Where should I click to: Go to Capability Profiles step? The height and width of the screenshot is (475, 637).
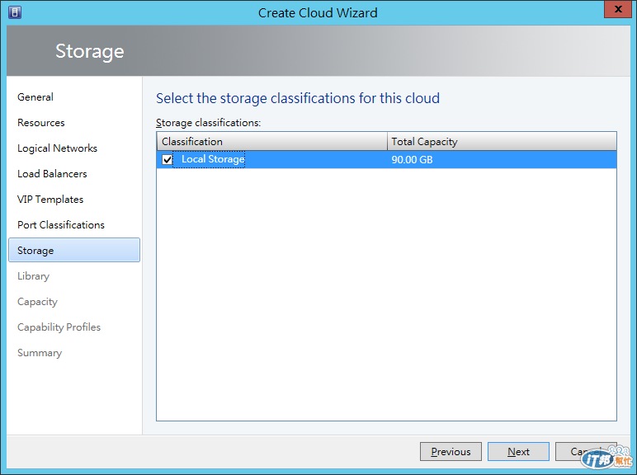point(59,327)
